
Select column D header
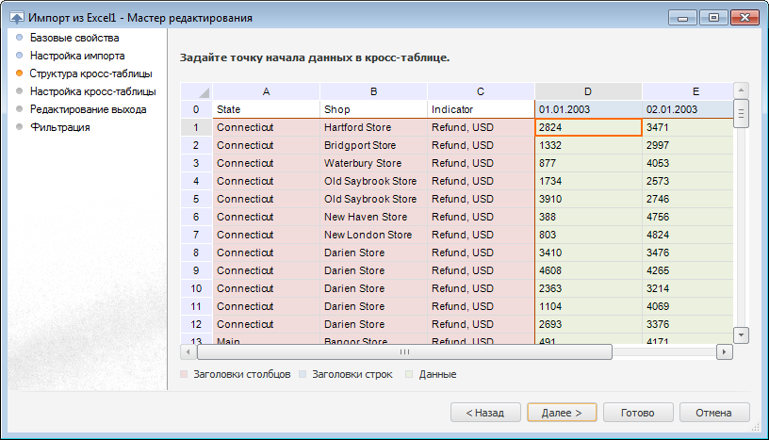pos(588,91)
